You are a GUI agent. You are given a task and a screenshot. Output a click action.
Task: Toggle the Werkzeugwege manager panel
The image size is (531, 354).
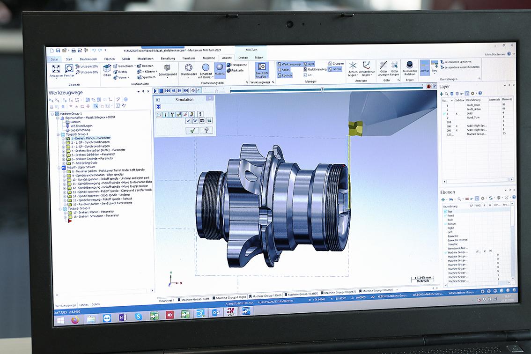pos(290,64)
